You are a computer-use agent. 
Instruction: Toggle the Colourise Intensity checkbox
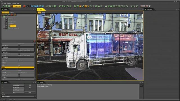tap(19, 74)
